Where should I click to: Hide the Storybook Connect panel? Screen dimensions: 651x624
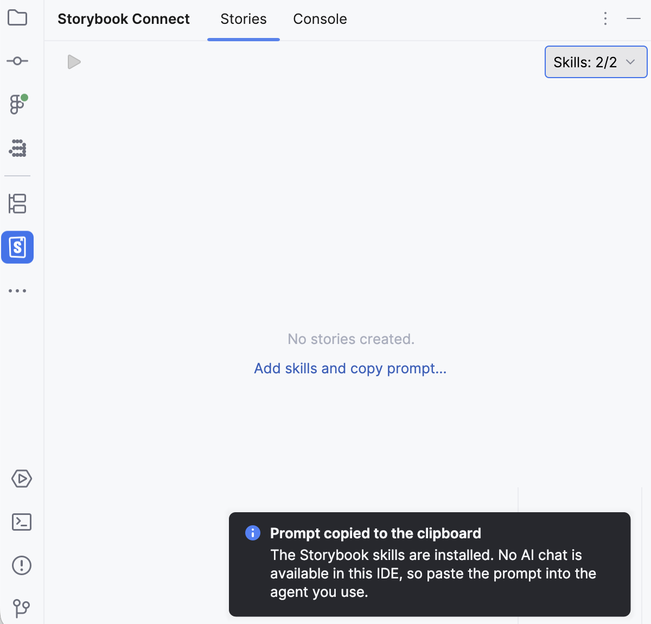(x=634, y=19)
